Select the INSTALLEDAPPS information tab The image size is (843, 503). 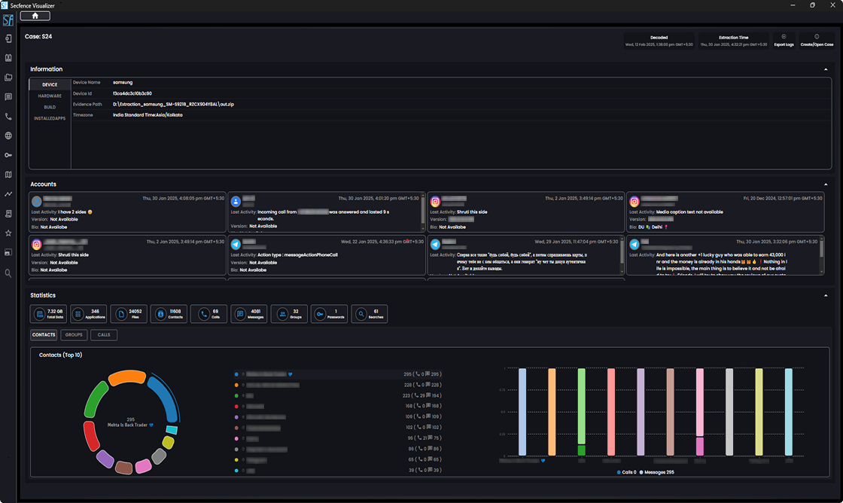(x=50, y=118)
